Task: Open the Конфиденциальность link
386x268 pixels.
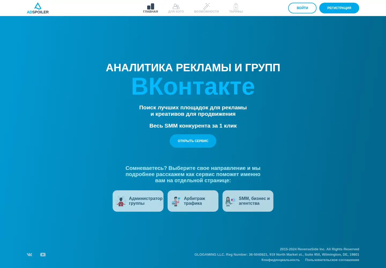Action: pyautogui.click(x=281, y=260)
